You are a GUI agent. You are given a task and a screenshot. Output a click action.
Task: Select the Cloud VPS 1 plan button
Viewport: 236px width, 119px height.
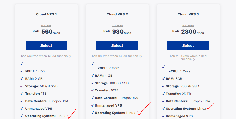(46, 45)
